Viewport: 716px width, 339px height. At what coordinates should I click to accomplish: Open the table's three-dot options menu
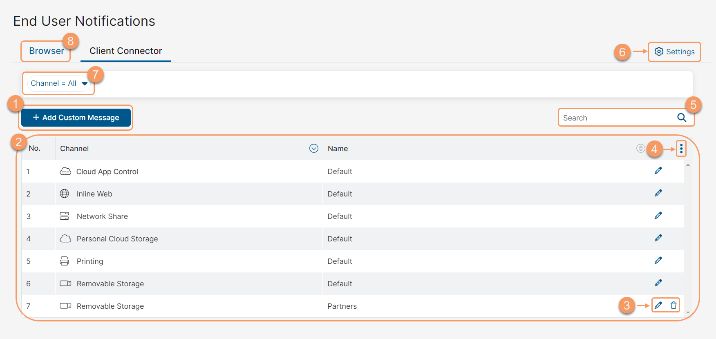click(x=681, y=149)
